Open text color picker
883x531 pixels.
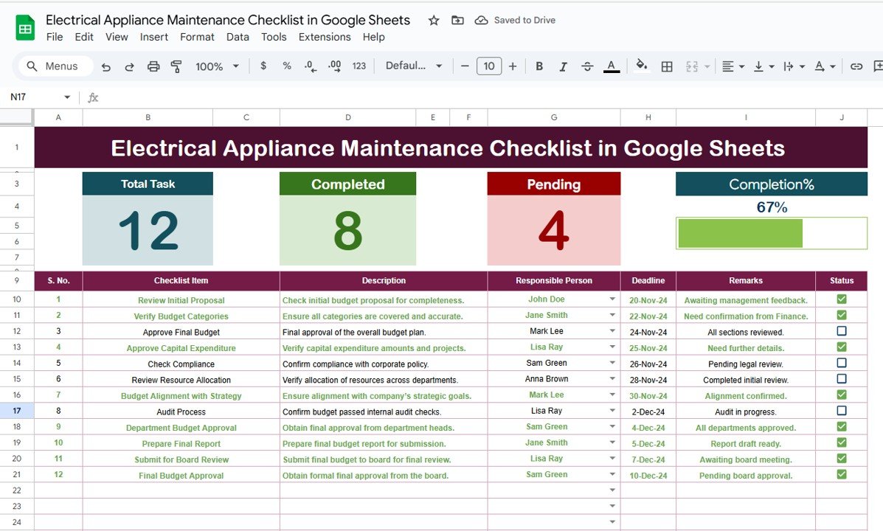pos(612,66)
